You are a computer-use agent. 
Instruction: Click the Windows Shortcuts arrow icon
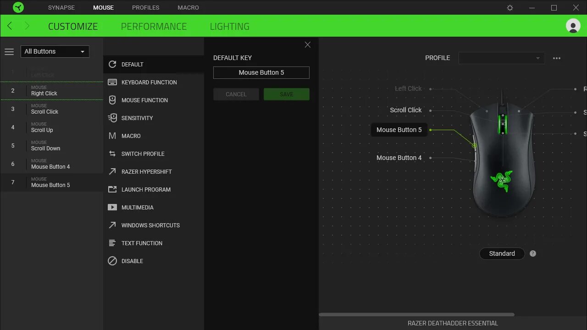[x=112, y=225]
